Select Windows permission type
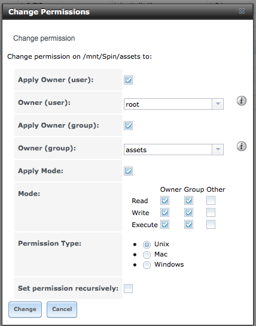 147,265
